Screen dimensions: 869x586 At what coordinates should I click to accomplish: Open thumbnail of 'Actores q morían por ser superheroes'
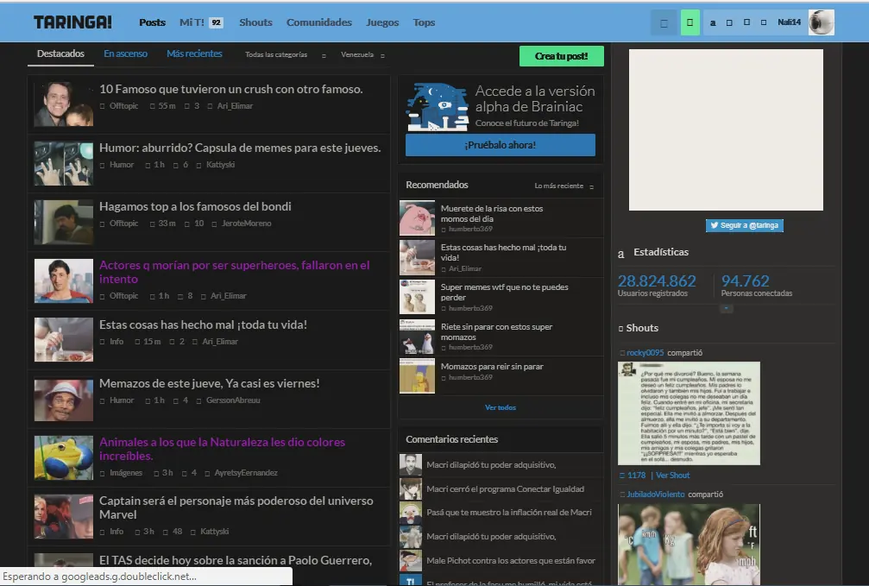click(x=64, y=281)
